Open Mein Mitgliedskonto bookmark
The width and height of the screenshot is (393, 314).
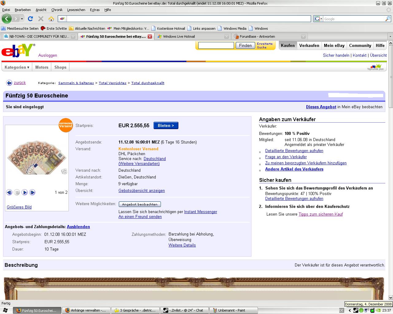(128, 29)
